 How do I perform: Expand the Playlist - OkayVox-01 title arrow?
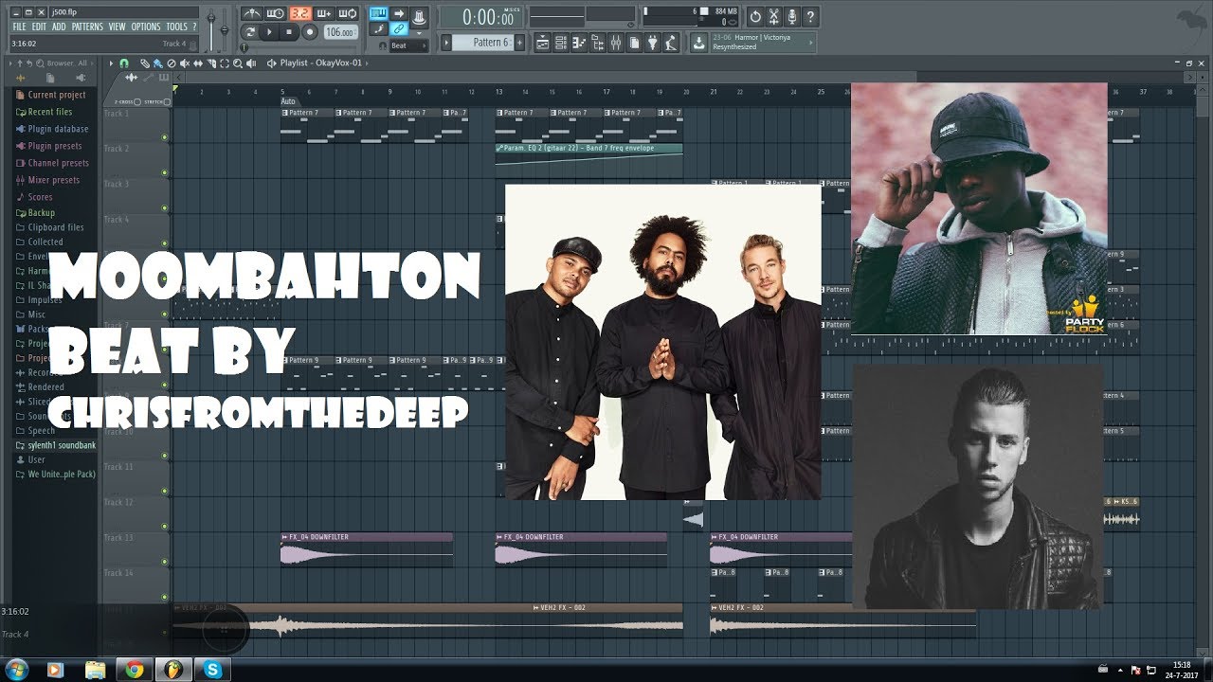367,63
